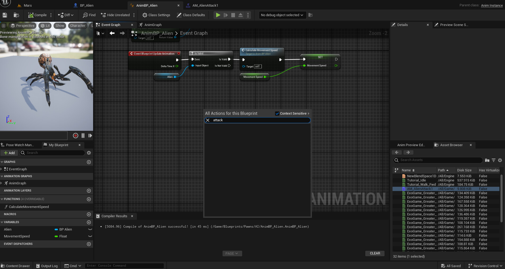The image size is (505, 269).
Task: Switch to the AnimGraph tab
Action: [153, 25]
